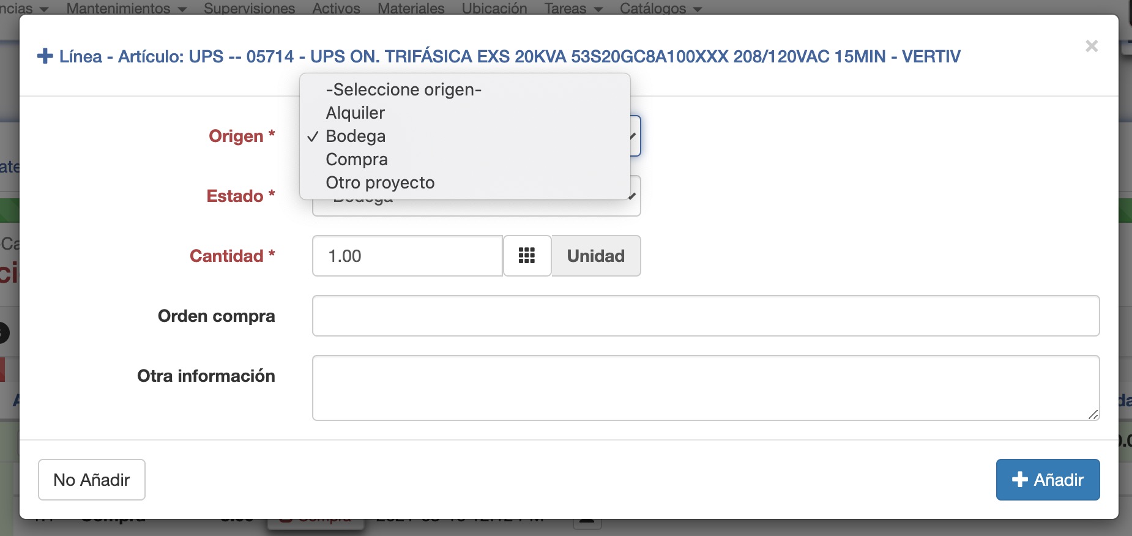Image resolution: width=1132 pixels, height=536 pixels.
Task: Expand the Catálogos menu
Action: [x=660, y=8]
